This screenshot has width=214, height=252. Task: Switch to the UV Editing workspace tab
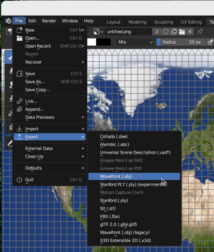[x=191, y=22]
